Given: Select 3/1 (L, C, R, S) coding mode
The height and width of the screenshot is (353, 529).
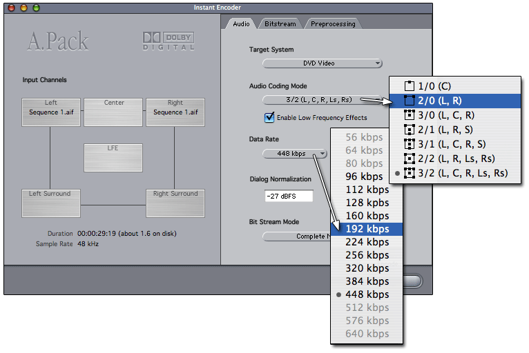Looking at the screenshot, I should pyautogui.click(x=455, y=144).
